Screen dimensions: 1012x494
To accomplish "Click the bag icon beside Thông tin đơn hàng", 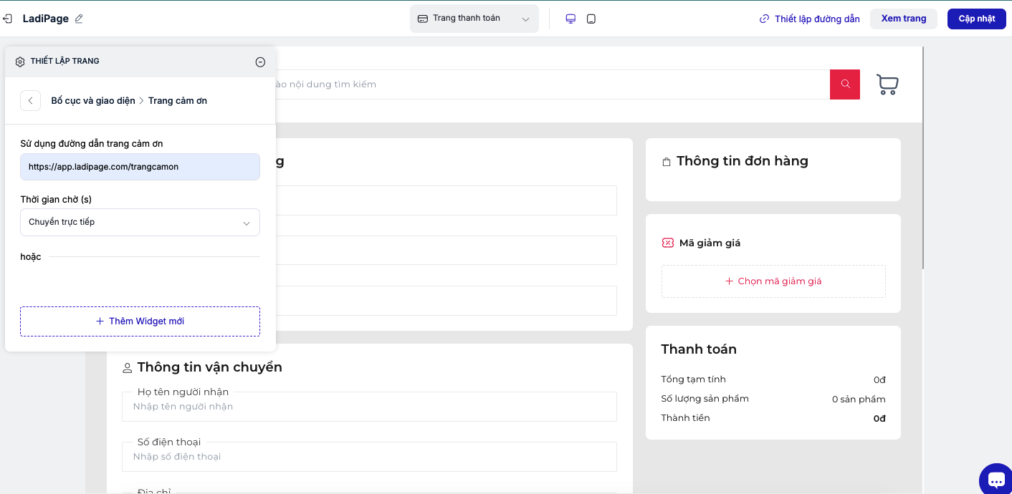I will click(667, 162).
